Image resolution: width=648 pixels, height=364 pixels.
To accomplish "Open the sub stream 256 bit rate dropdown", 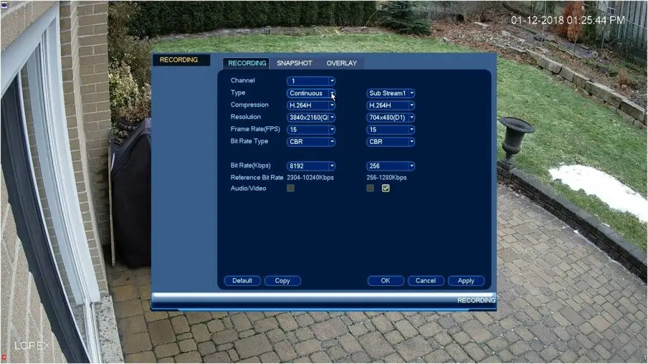I will (x=390, y=166).
